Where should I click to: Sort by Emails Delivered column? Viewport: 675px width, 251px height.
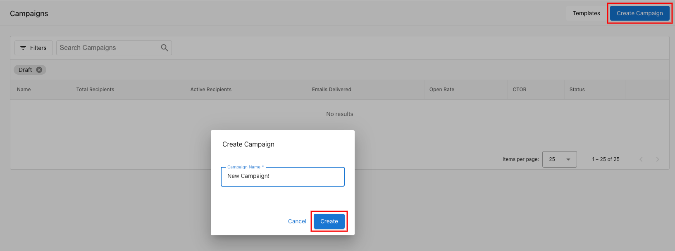pos(332,90)
